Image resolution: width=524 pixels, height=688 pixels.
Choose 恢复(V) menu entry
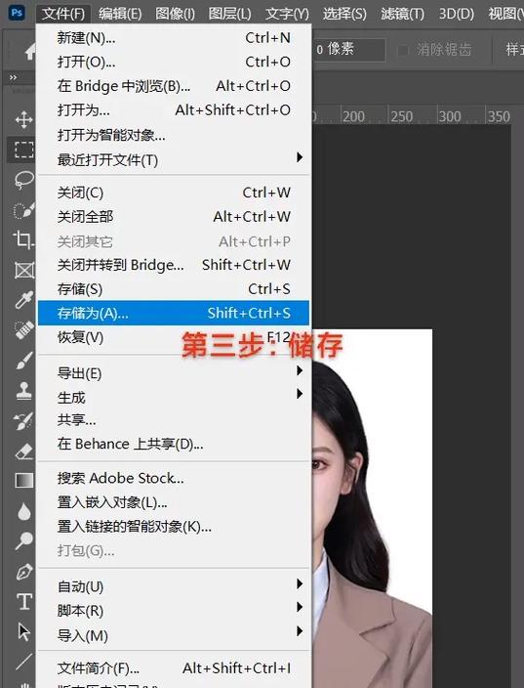(174, 337)
